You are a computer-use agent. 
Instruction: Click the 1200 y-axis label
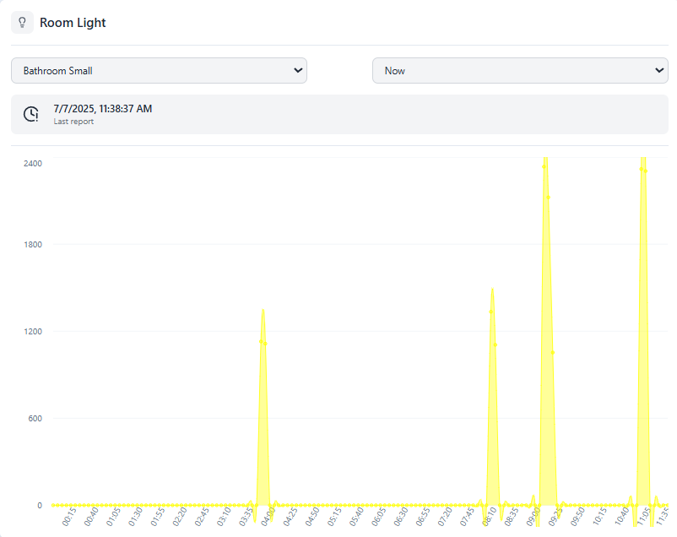click(33, 332)
